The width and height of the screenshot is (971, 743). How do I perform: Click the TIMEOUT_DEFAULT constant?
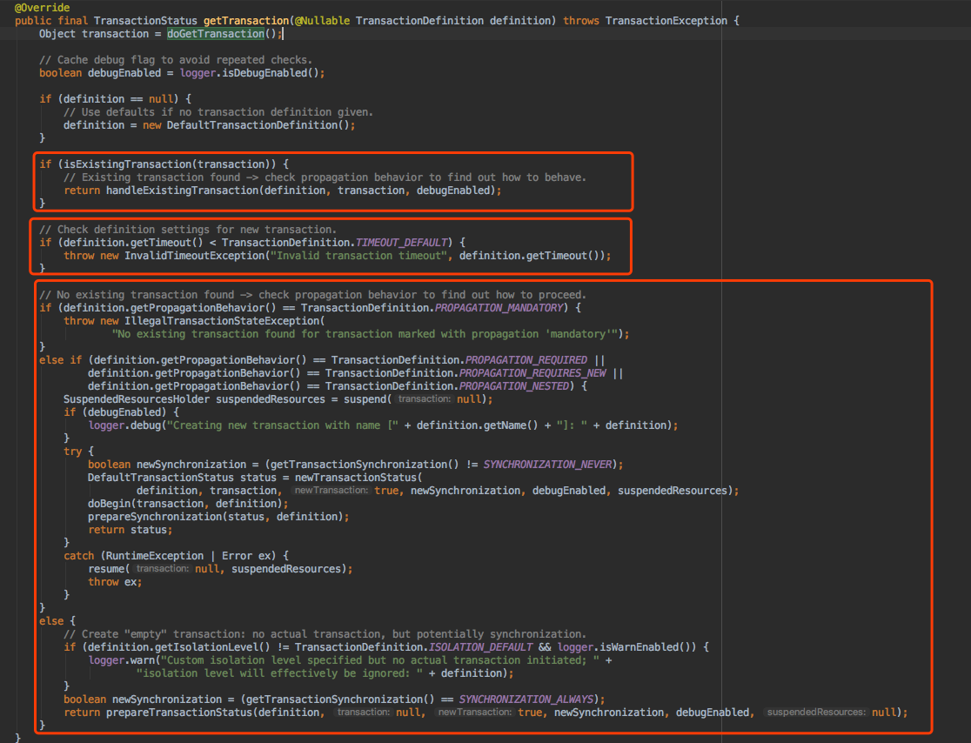point(401,243)
